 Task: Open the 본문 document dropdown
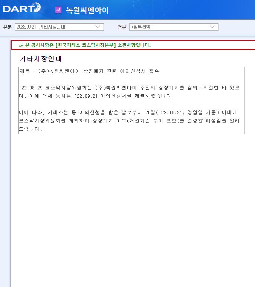[x=59, y=27]
